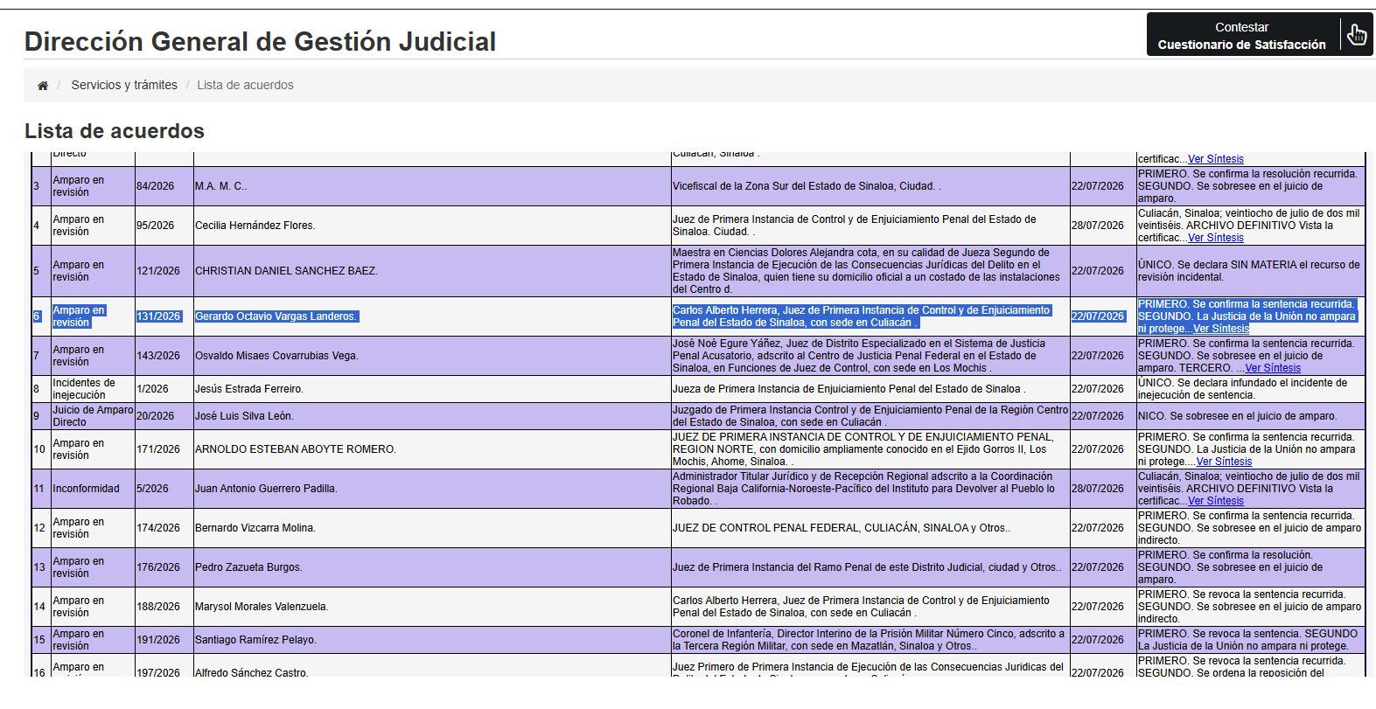Open Servicios y trámites breadcrumb link
Screen dimensions: 1376x709
(124, 85)
